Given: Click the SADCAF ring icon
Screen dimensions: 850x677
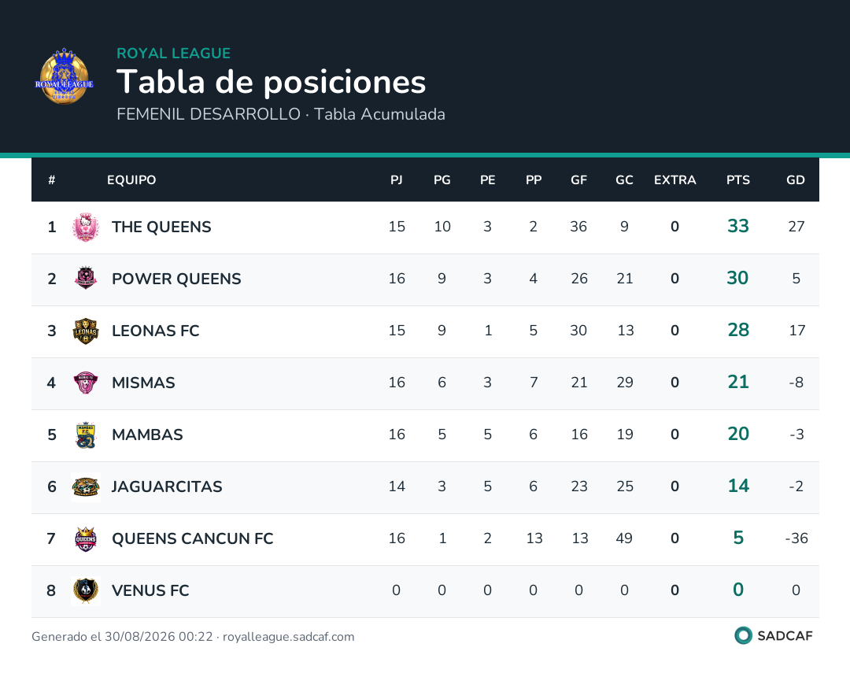Looking at the screenshot, I should 743,636.
